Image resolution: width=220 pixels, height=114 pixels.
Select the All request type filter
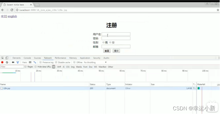pos(54,67)
